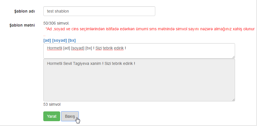257x126 pixels.
Task: Click the "53 simvol" counter below preview
Action: [x=52, y=104]
